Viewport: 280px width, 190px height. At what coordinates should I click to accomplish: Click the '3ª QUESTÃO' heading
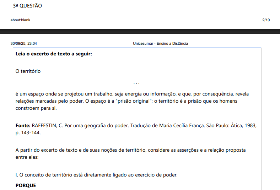[27, 6]
